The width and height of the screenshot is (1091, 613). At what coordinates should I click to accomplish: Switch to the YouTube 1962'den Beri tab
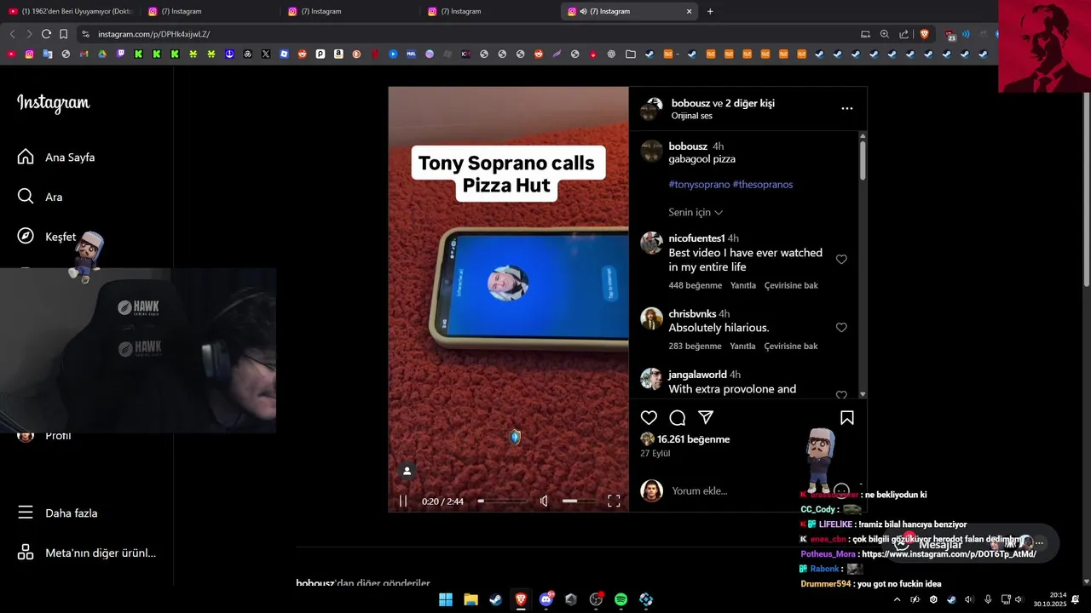(x=71, y=11)
